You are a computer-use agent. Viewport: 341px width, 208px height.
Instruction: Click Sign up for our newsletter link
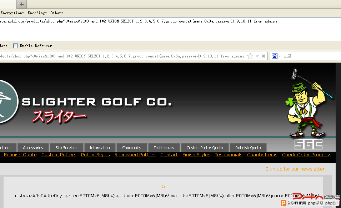[x=295, y=169]
